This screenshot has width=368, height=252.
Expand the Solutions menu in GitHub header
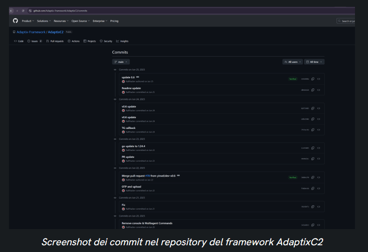pos(44,21)
